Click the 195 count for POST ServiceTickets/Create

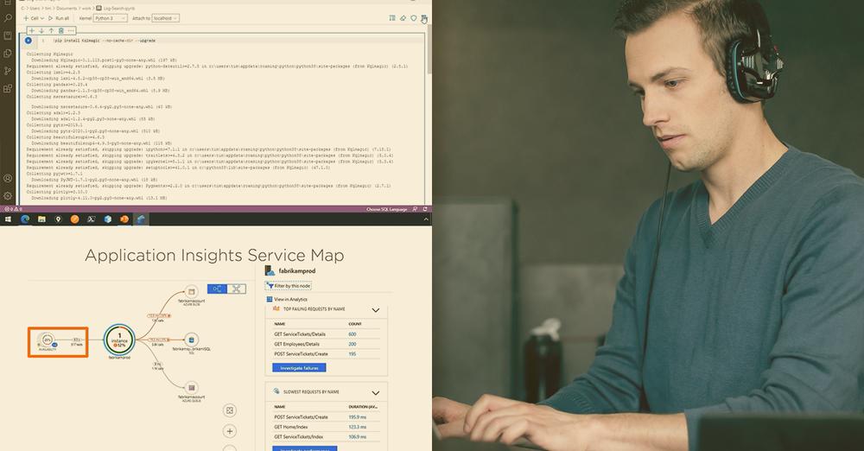[353, 354]
